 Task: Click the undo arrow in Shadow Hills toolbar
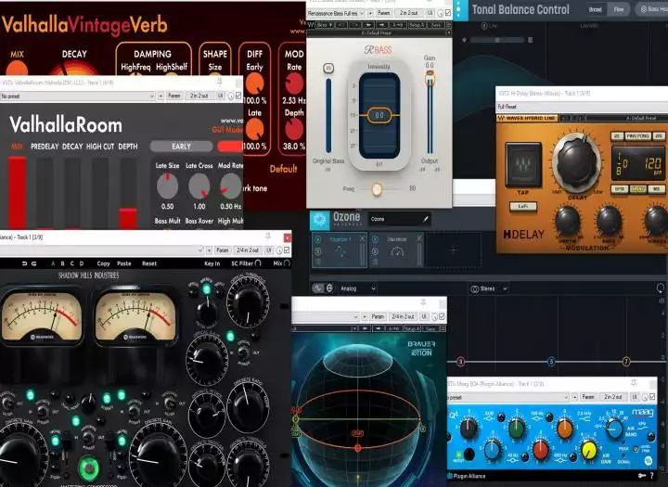24,263
